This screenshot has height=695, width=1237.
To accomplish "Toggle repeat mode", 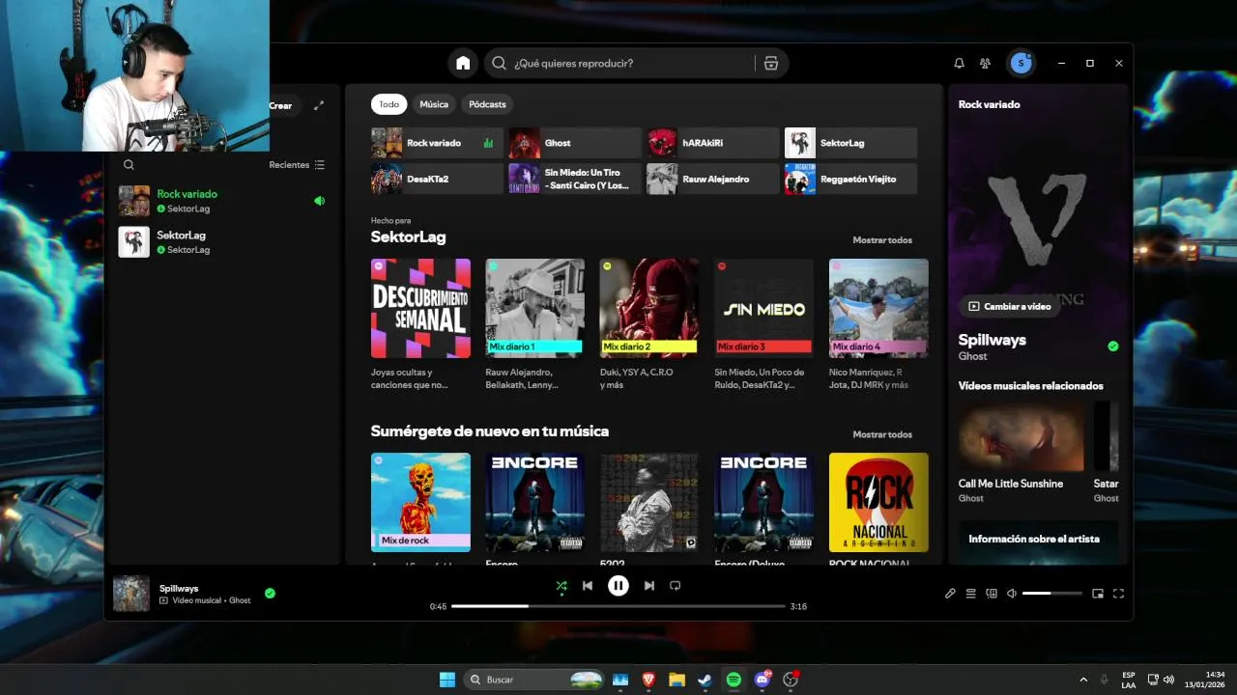I will (x=676, y=585).
